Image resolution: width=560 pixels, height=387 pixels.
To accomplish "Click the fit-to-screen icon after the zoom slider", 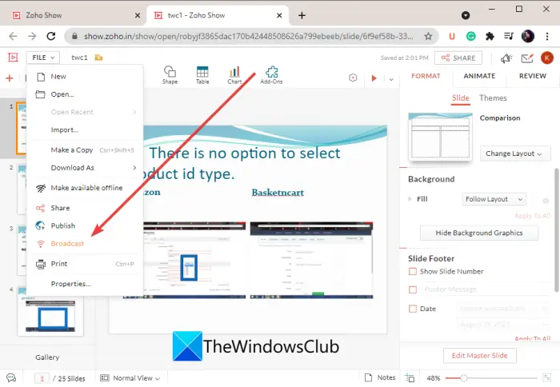I will click(546, 377).
